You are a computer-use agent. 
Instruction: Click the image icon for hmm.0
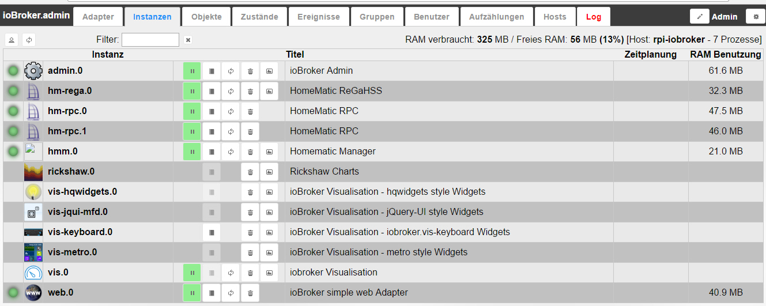(x=269, y=152)
